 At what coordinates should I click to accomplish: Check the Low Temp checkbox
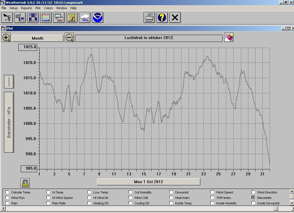[89, 192]
